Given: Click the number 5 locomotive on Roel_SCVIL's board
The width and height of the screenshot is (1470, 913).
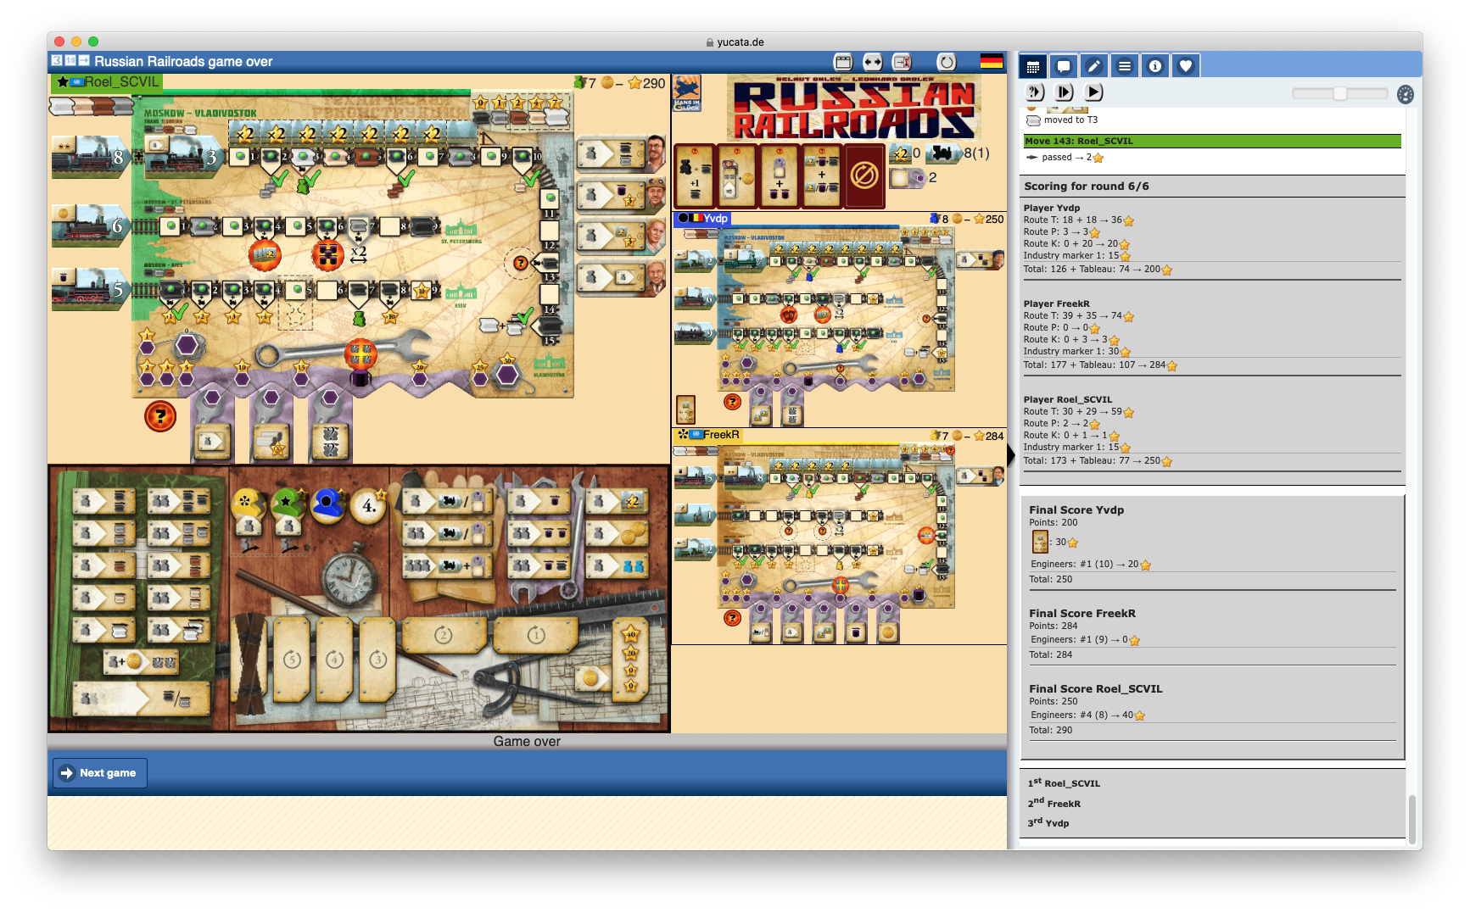Looking at the screenshot, I should click(90, 289).
